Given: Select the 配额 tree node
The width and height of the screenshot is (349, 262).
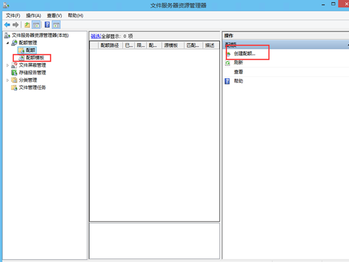Looking at the screenshot, I should point(30,50).
